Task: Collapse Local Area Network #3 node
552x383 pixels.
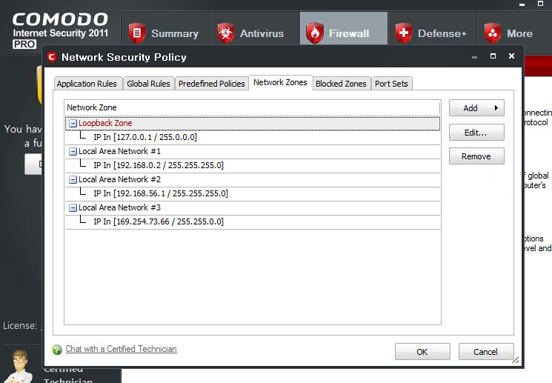Action: coord(73,207)
